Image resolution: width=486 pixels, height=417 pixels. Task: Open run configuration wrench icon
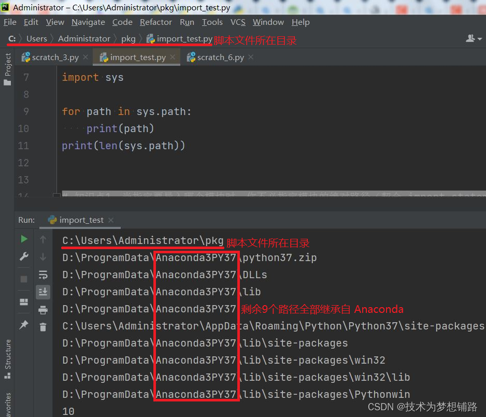[x=24, y=256]
